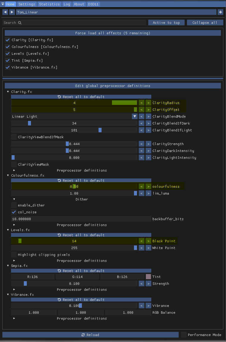Screen dimensions: 226x342
Task: Click the next preset arrow button
Action: [12, 12]
